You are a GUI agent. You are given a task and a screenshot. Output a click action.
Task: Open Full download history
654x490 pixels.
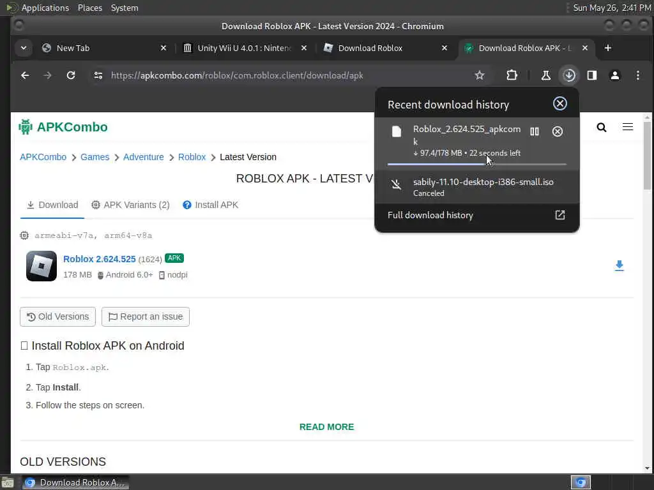click(x=476, y=215)
